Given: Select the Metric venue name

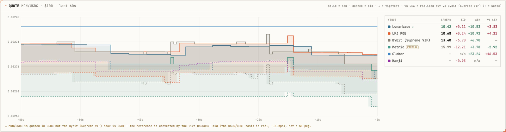Looking at the screenshot, I should point(398,47).
